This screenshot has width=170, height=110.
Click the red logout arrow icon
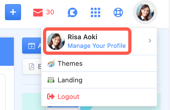pos(51,96)
